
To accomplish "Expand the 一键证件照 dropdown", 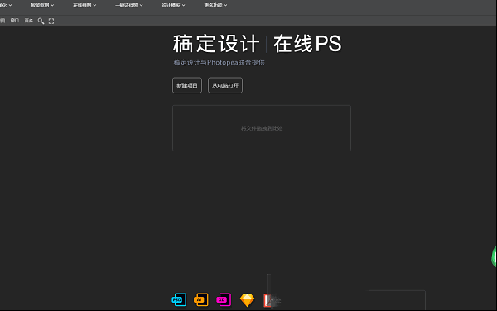I will (x=128, y=6).
